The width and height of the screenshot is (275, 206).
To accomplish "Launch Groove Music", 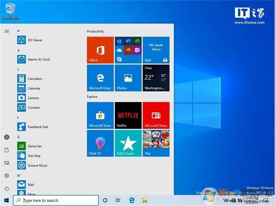I will (37, 165).
